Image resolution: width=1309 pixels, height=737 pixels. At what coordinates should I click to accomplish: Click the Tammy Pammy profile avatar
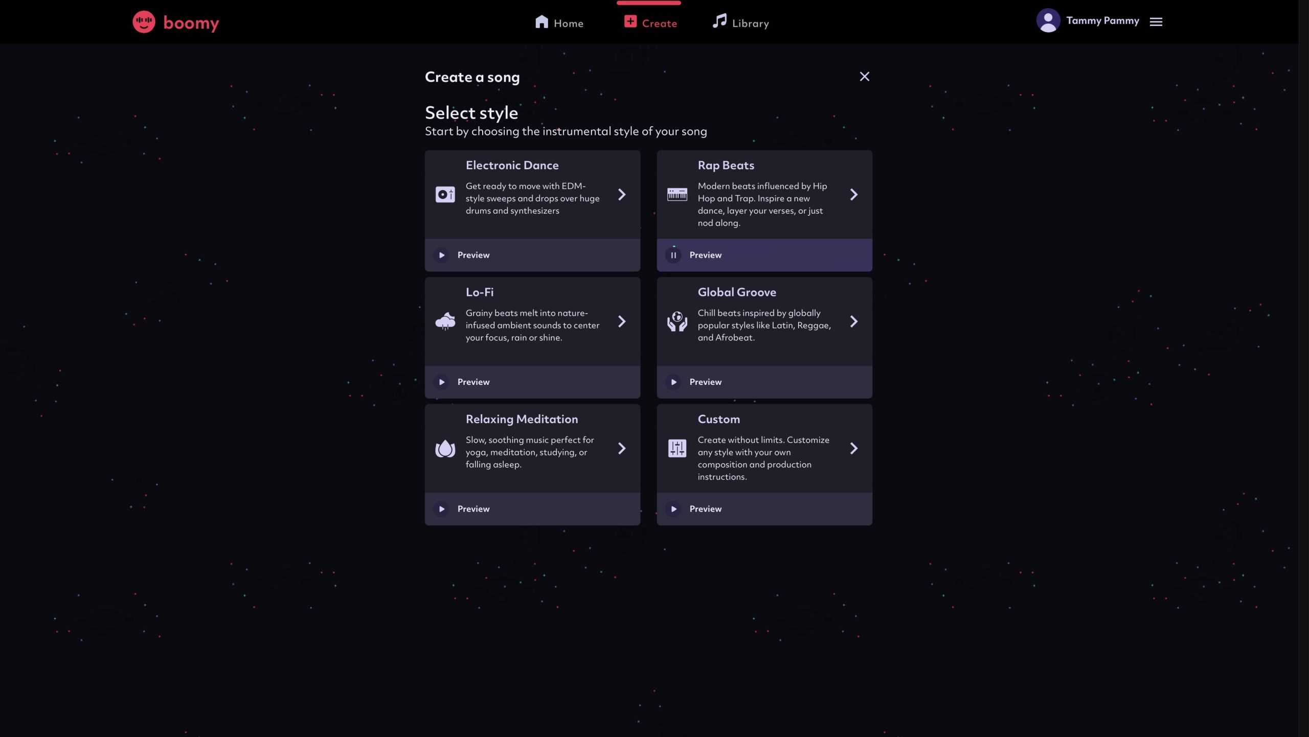[x=1048, y=21]
